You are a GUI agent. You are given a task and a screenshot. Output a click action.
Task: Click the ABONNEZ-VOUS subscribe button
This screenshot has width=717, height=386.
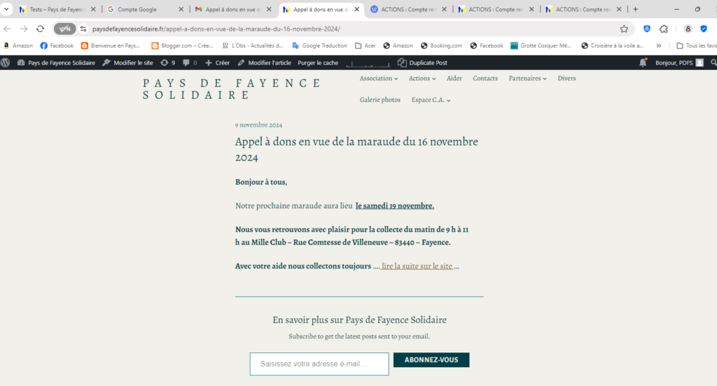[x=431, y=360]
